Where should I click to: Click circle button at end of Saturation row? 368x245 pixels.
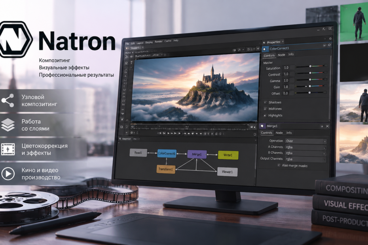326,66
